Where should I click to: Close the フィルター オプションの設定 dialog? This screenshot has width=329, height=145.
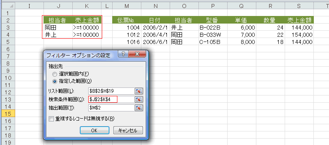click(x=137, y=54)
